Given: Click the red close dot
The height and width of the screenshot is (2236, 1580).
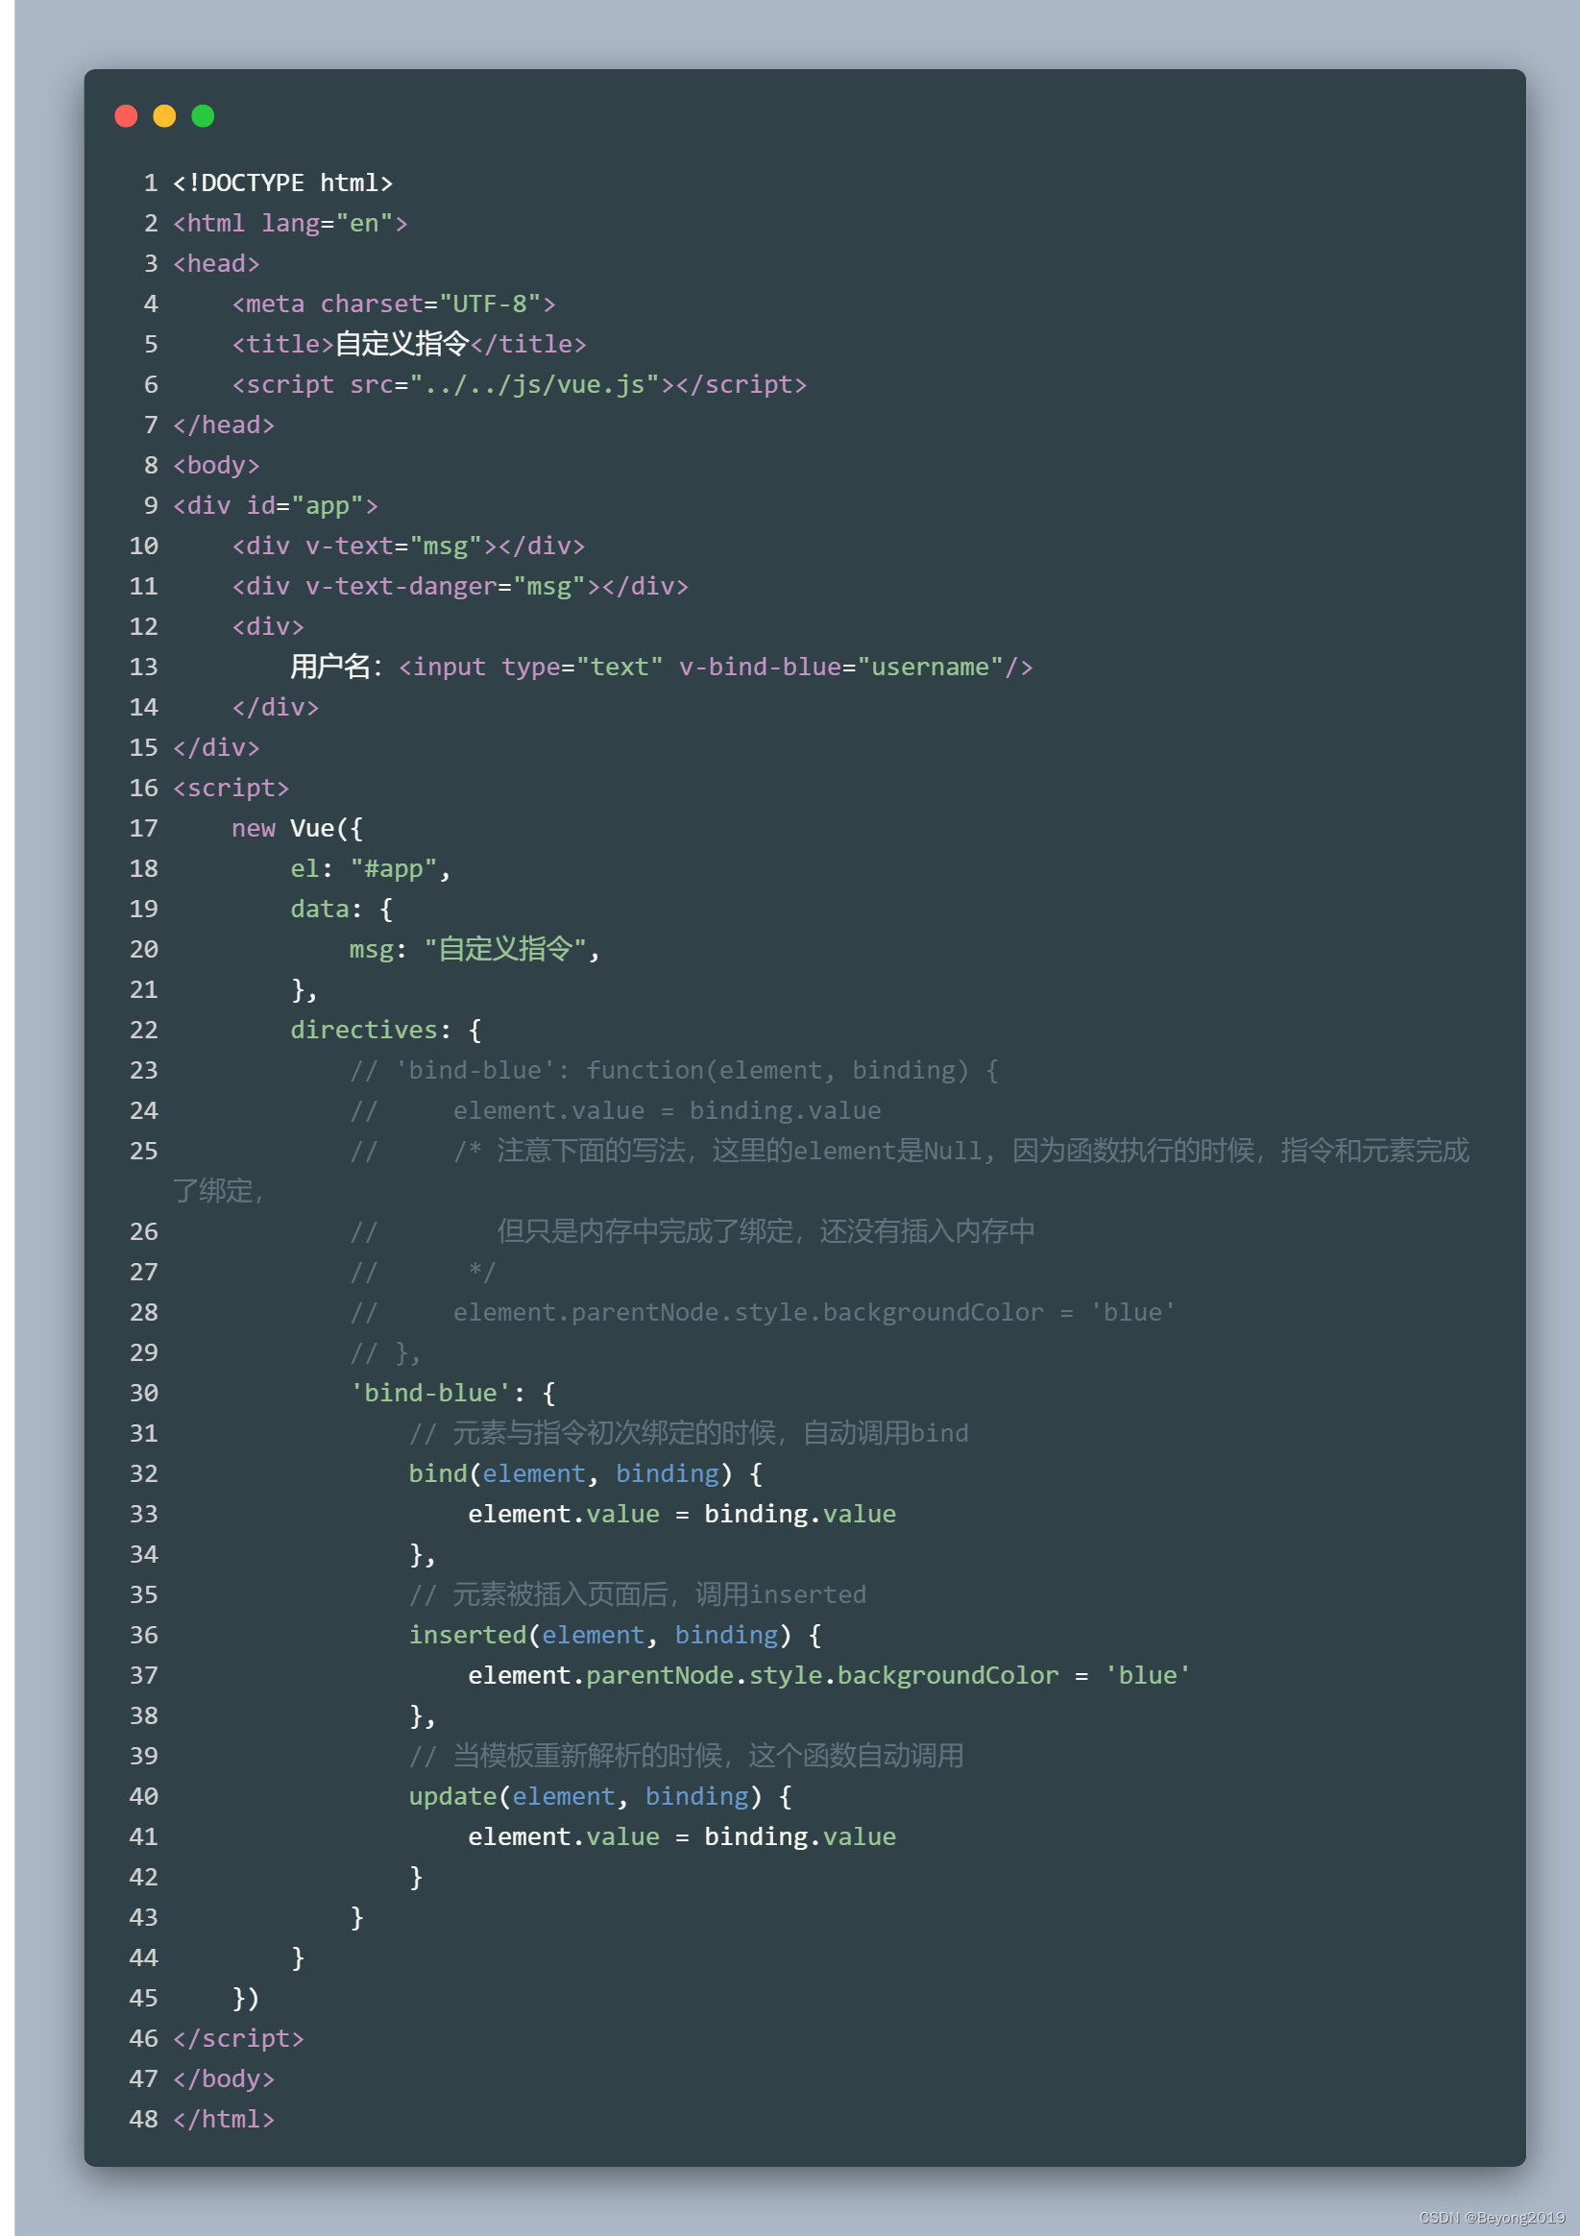Looking at the screenshot, I should coord(126,116).
